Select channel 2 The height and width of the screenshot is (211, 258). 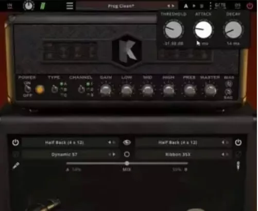(x=90, y=90)
